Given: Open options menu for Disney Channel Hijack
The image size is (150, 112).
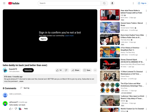Looking at the screenshot, I should tap(146, 60).
